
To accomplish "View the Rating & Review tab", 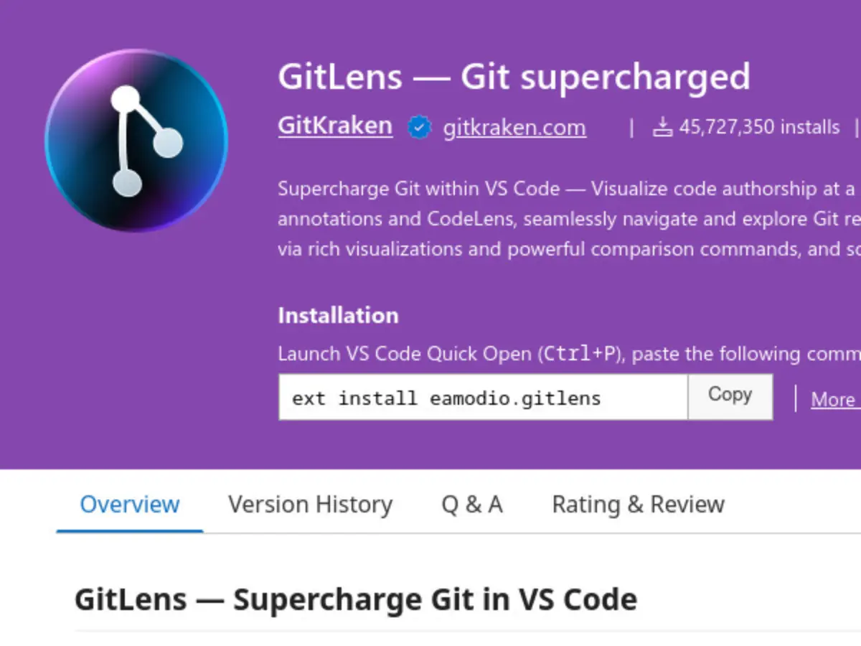I will (x=637, y=505).
